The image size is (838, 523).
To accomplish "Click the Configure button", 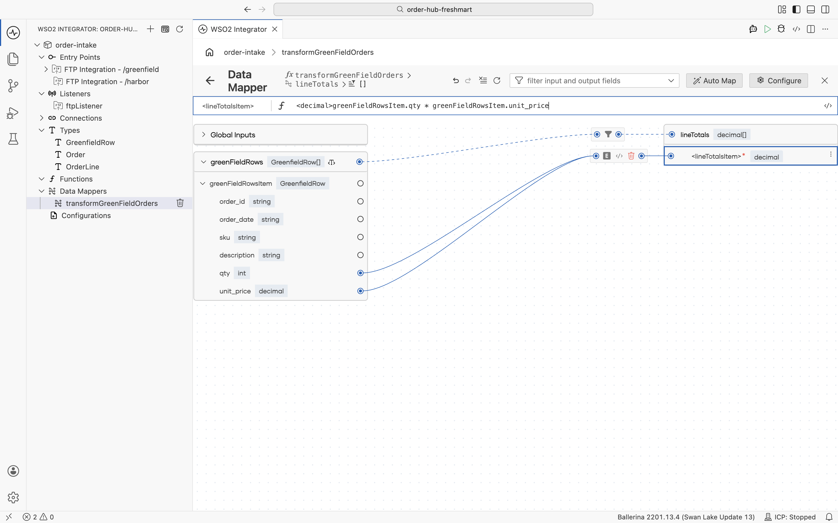I will (x=779, y=81).
